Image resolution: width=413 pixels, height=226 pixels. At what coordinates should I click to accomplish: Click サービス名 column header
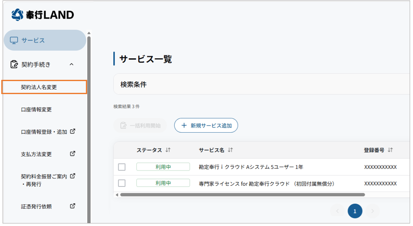tap(211, 150)
